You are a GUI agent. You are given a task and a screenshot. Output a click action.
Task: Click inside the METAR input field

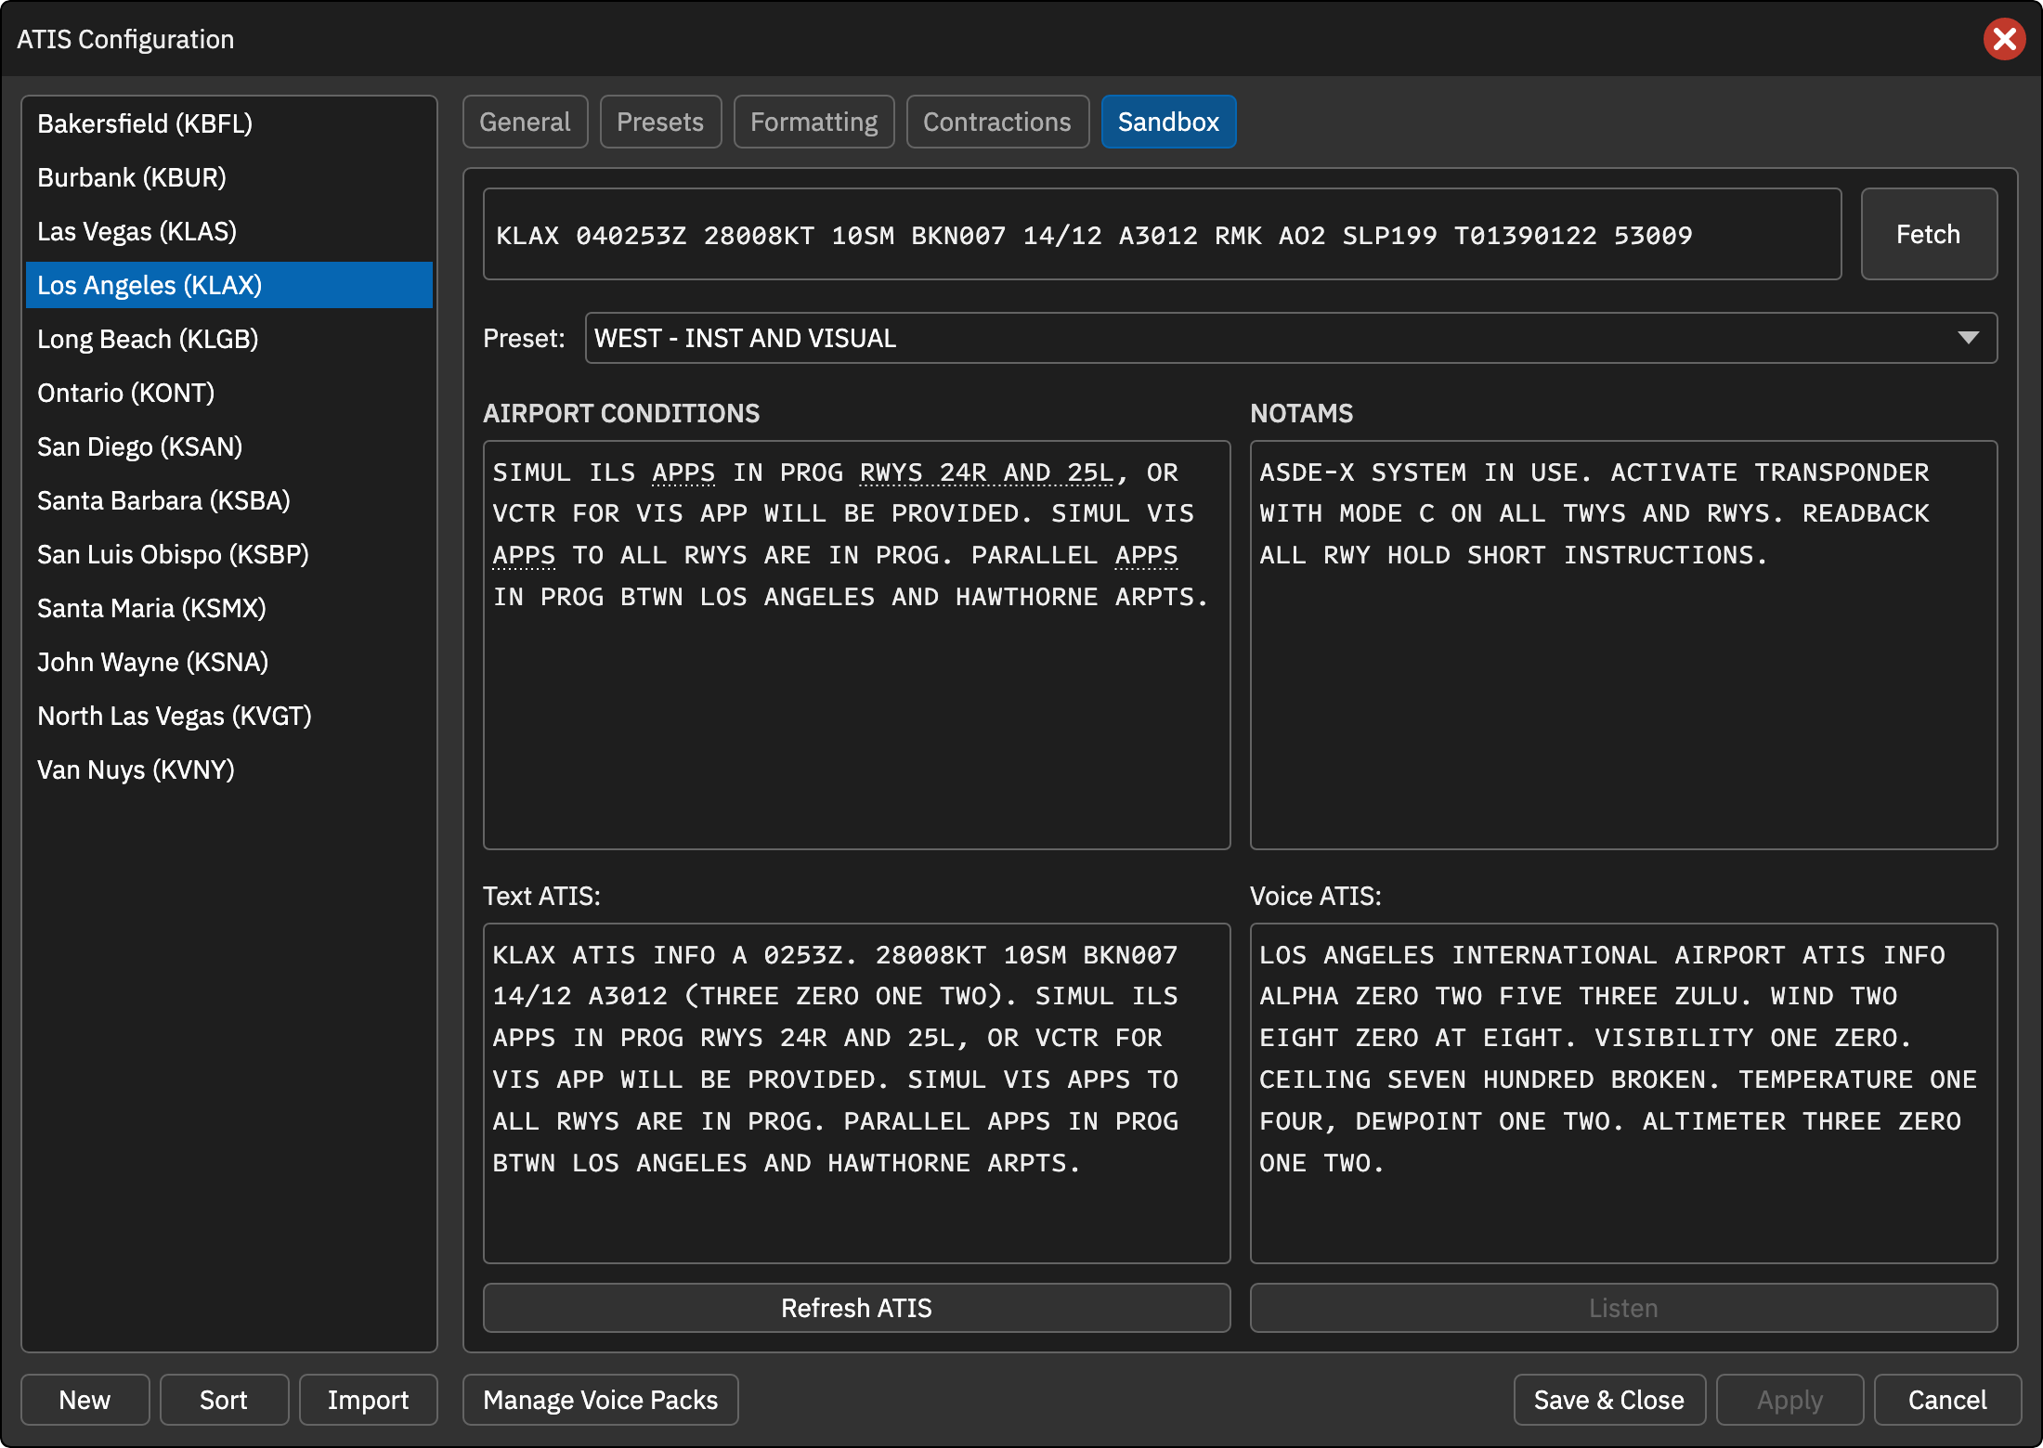coord(1162,234)
